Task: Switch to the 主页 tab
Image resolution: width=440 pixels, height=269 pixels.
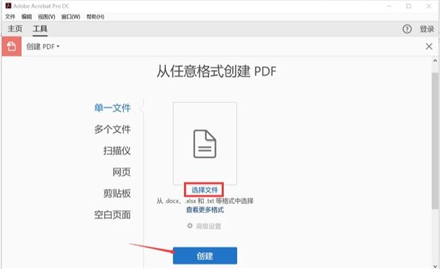Action: click(x=15, y=28)
